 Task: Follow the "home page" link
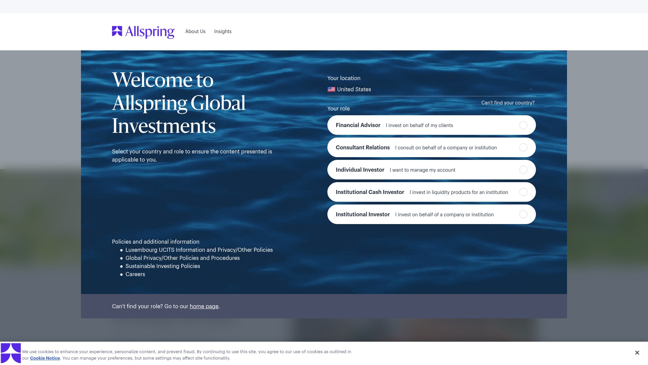(x=204, y=306)
